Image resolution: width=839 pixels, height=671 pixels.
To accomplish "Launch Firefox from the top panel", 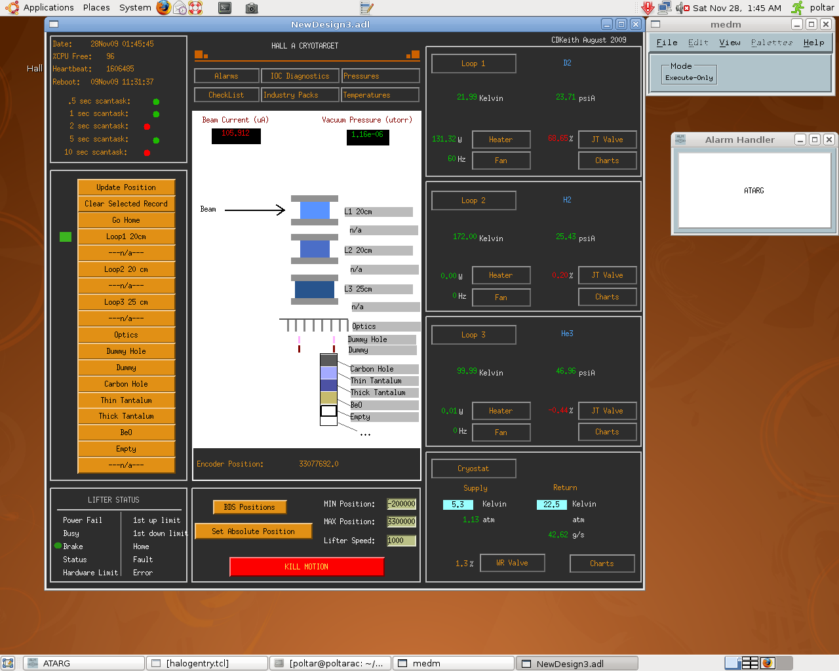I will (x=164, y=8).
